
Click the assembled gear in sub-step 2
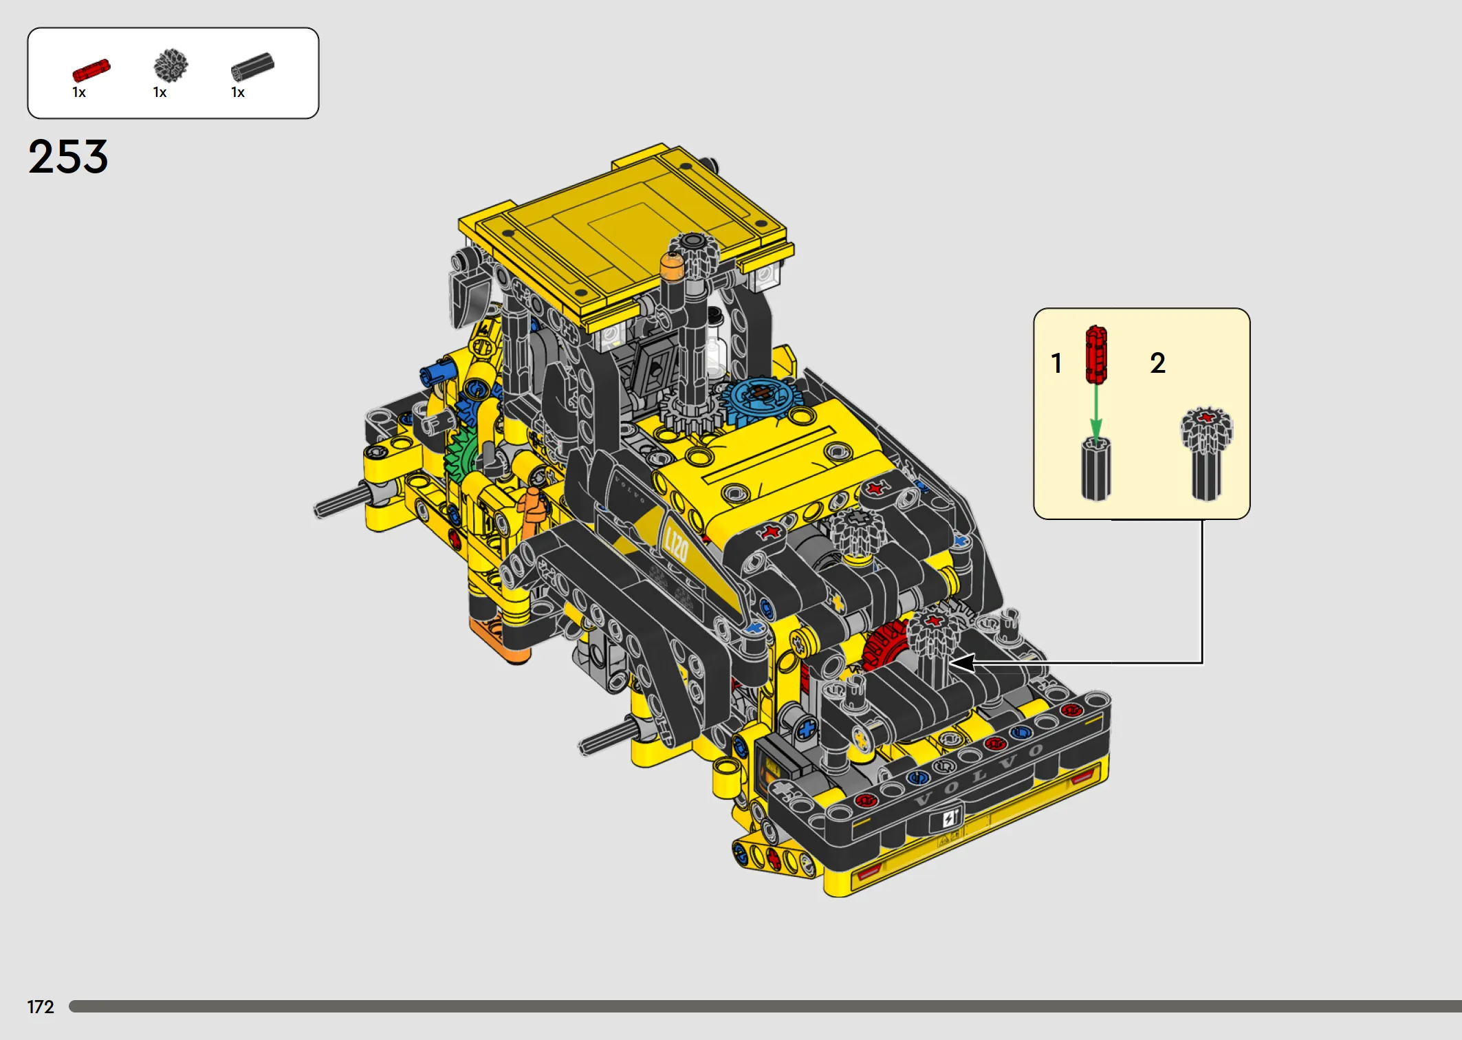(1207, 453)
